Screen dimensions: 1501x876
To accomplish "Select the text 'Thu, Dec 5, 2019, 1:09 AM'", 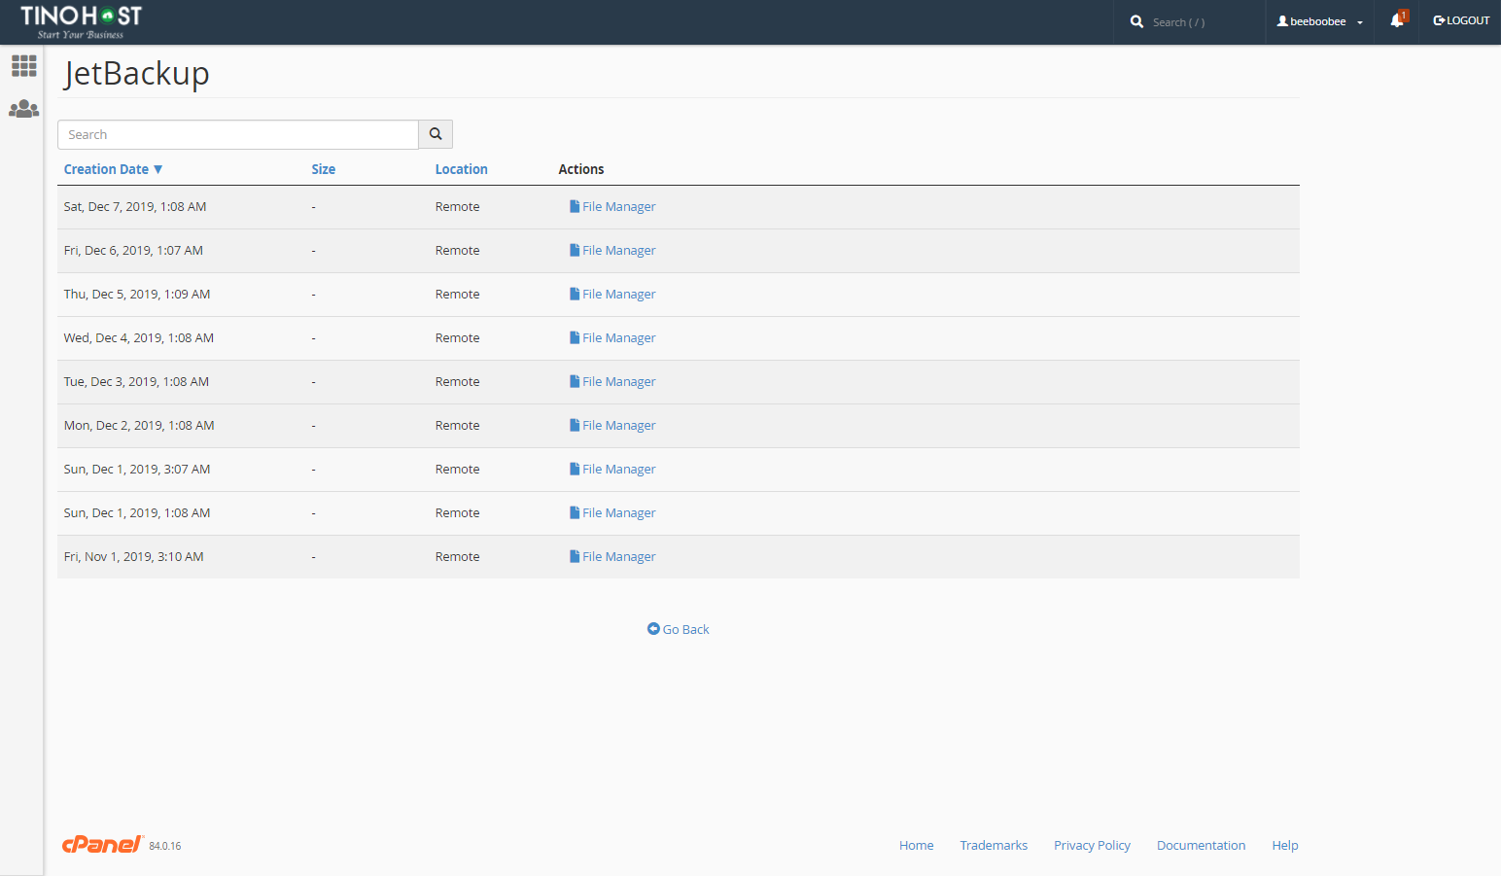I will 137,294.
